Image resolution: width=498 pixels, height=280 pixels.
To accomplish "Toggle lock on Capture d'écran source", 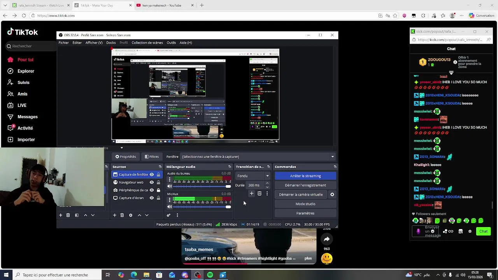I will coord(158,198).
